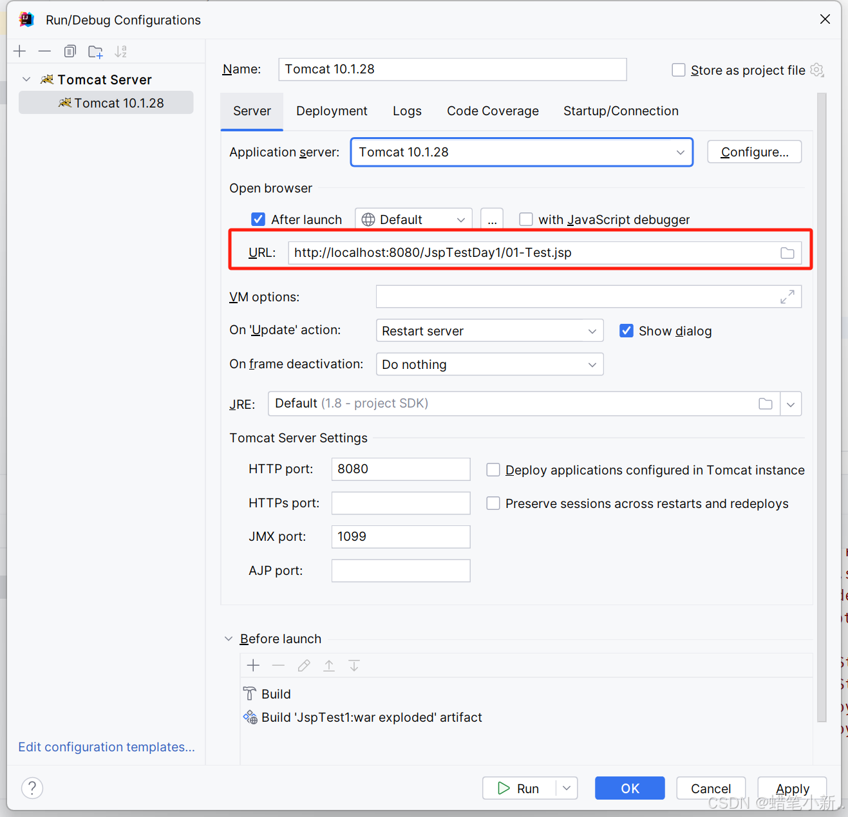Switch to the Logs tab

(407, 111)
